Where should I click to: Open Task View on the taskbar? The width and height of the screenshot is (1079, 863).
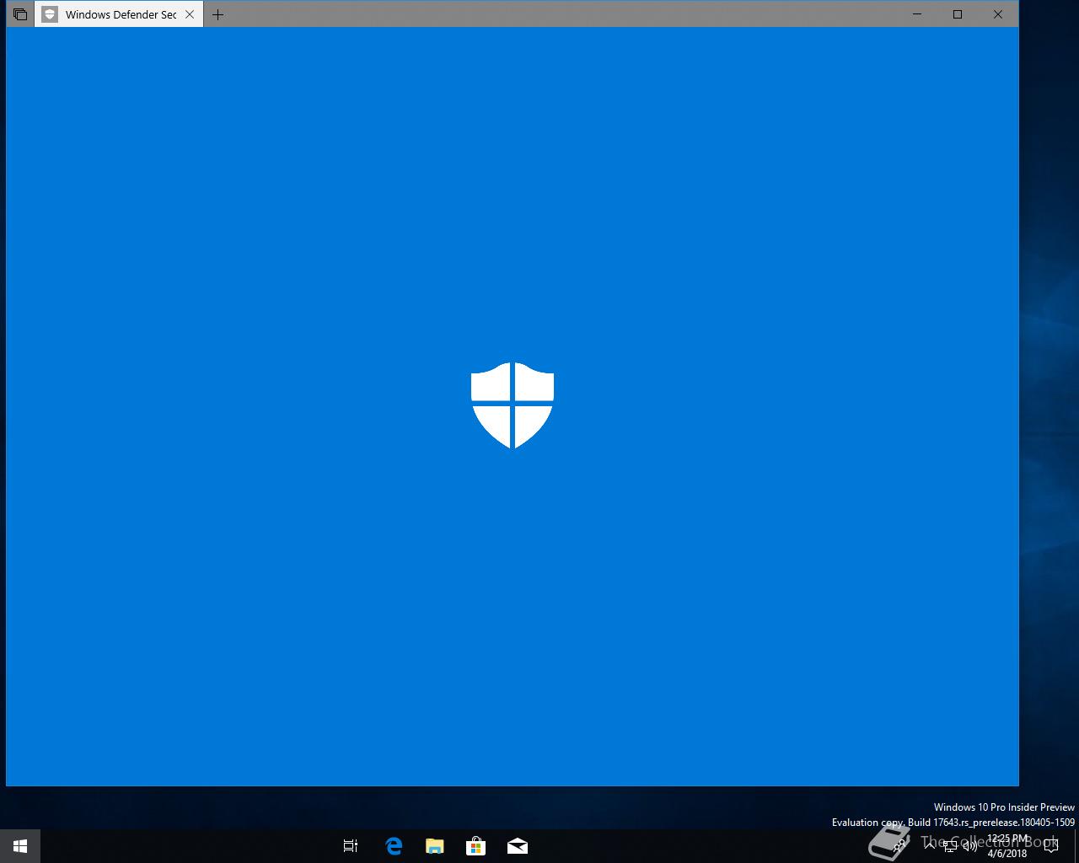click(x=351, y=846)
